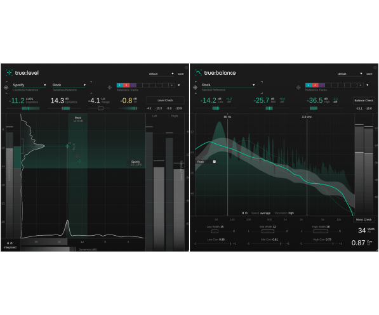Change the Resolution high setting
The image size is (379, 315).
pos(284,213)
